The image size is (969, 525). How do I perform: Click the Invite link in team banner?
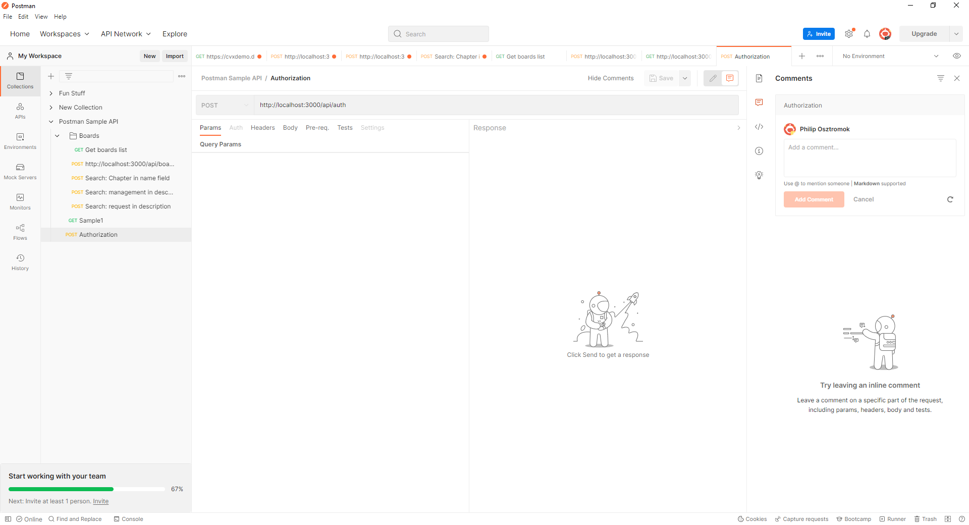(101, 501)
